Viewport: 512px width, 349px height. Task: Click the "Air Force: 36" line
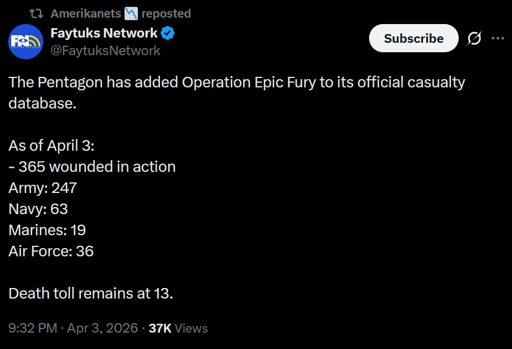click(x=51, y=251)
